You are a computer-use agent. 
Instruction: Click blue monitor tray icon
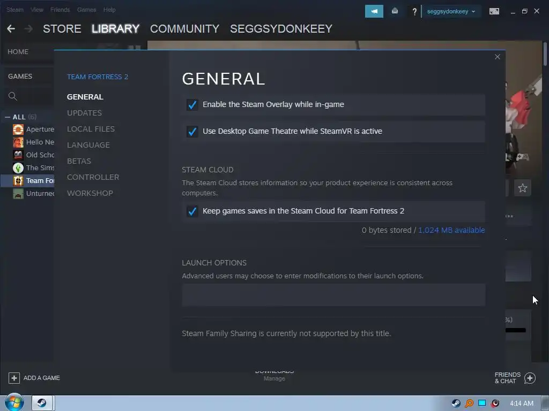[482, 403]
